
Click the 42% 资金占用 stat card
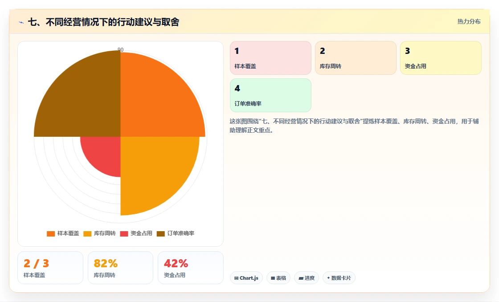click(191, 268)
